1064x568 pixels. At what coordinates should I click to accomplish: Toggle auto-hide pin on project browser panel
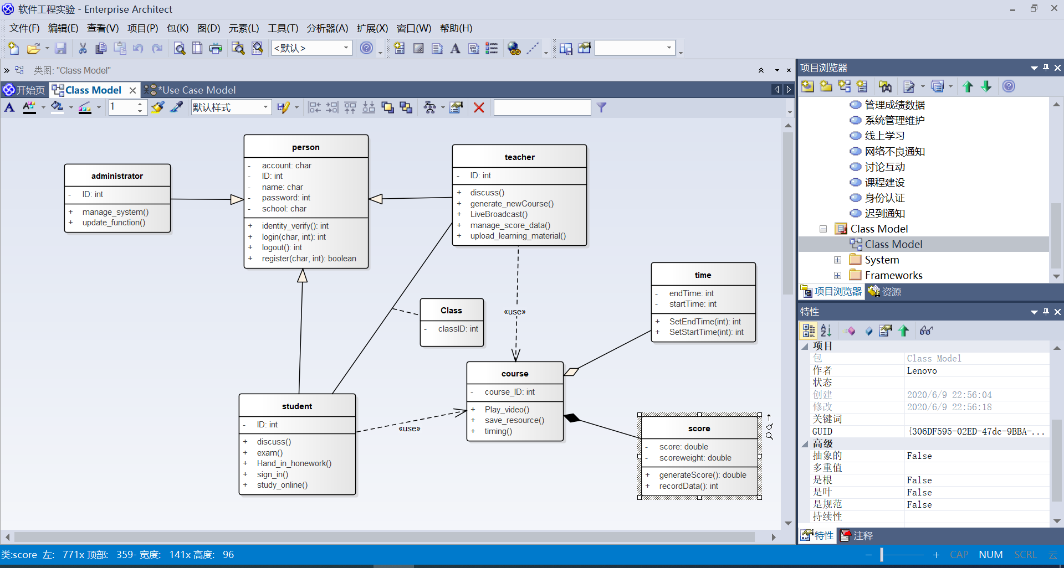coord(1046,68)
